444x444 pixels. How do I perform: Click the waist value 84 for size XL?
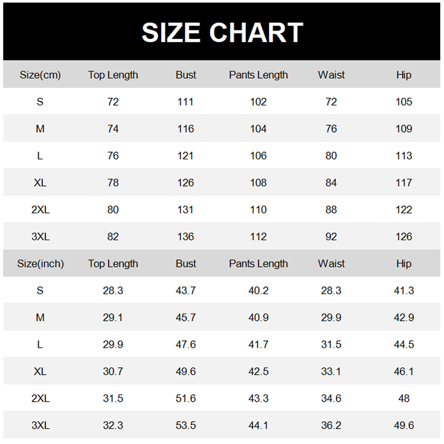pos(331,183)
